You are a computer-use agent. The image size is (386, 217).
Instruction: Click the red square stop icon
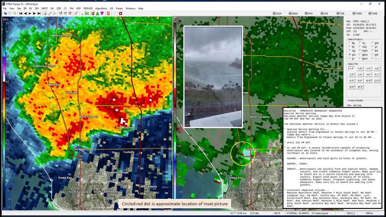(121, 13)
